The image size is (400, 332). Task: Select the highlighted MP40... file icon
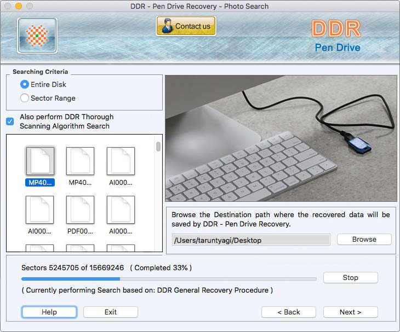pyautogui.click(x=40, y=161)
